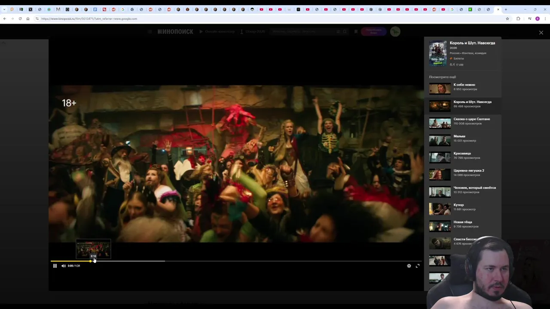Switch to the X (Twitter) tab
The image size is (550, 309).
pyautogui.click(x=31, y=9)
